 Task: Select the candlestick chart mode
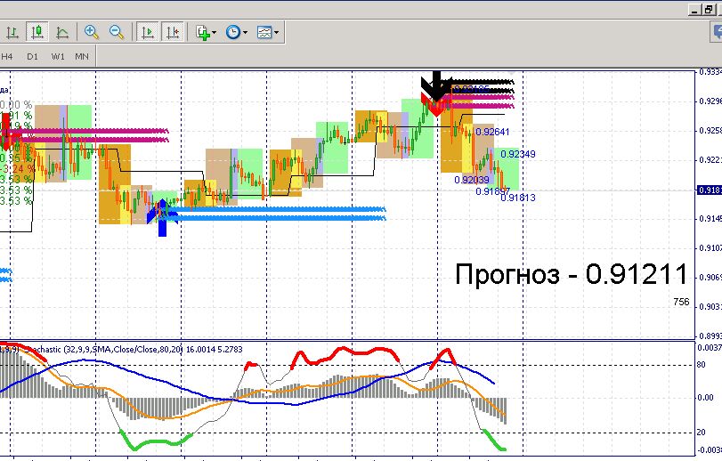[37, 32]
